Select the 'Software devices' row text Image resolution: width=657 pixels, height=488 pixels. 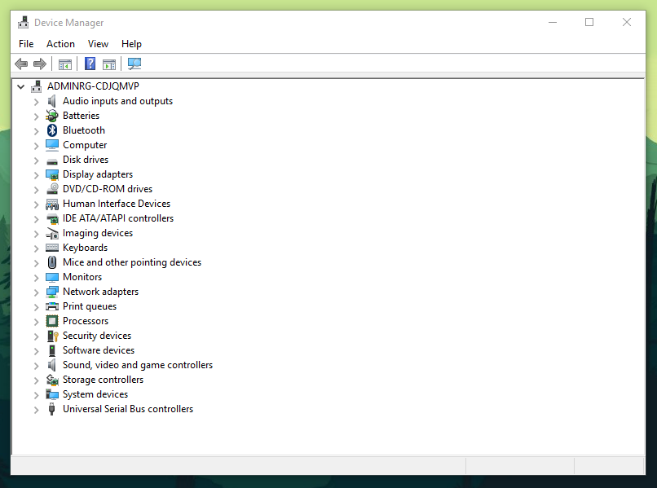tap(99, 350)
